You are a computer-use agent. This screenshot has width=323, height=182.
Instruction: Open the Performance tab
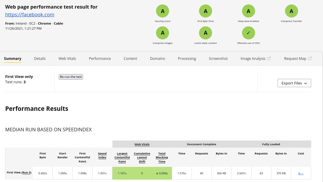(x=100, y=59)
